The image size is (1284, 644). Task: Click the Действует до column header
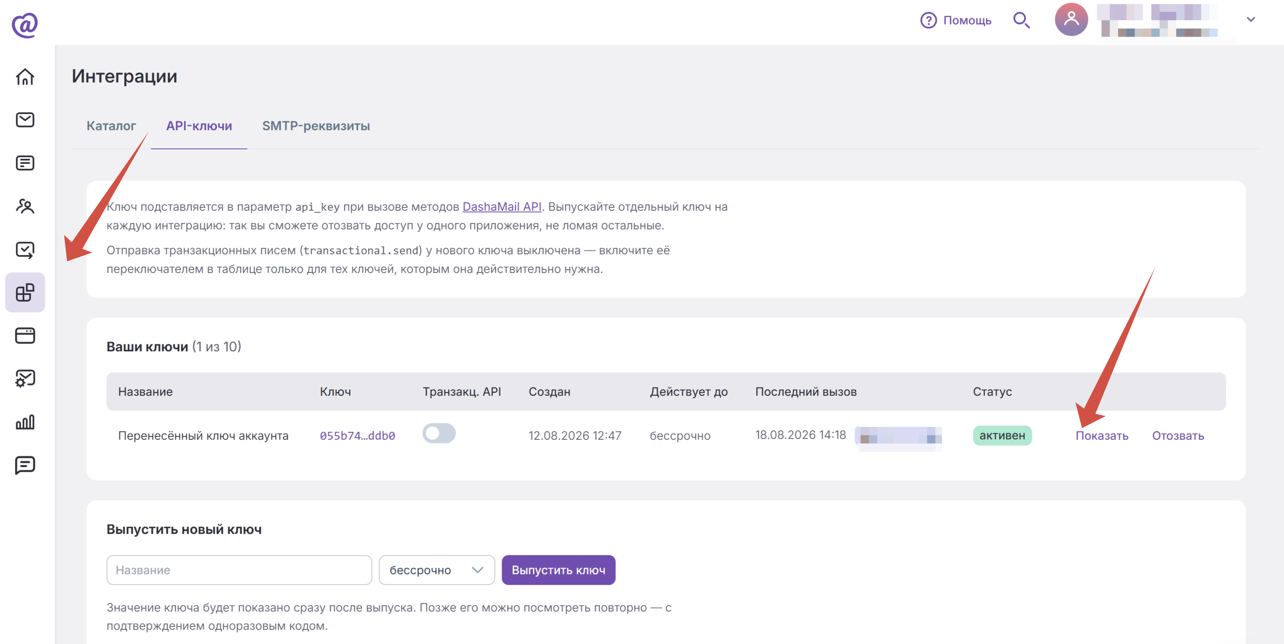[689, 391]
